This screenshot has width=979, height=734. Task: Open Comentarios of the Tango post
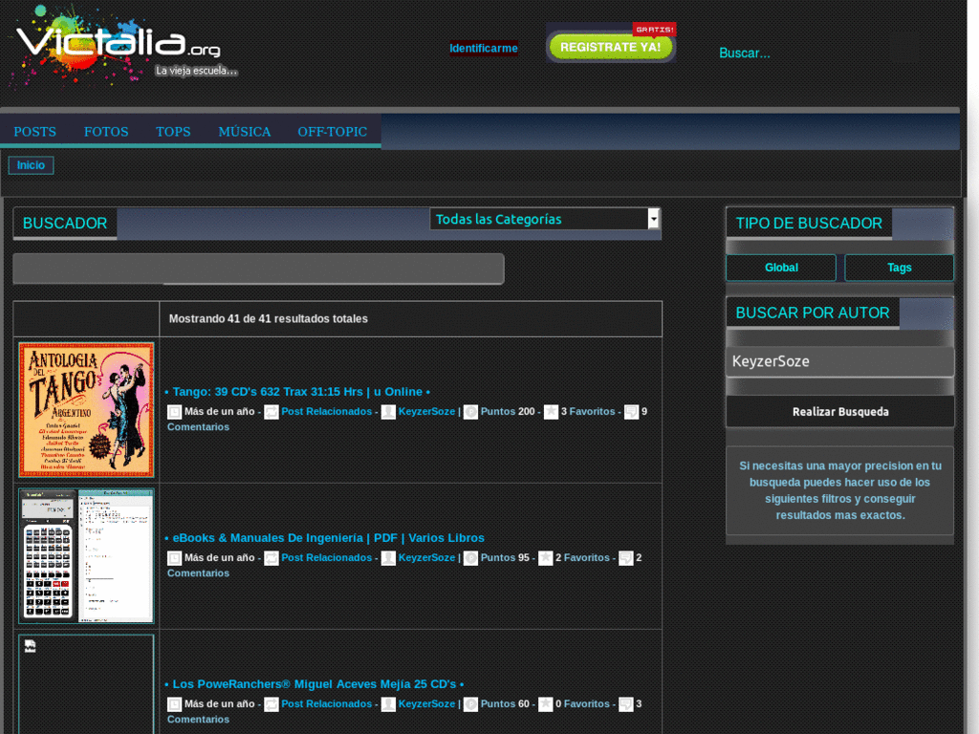198,427
